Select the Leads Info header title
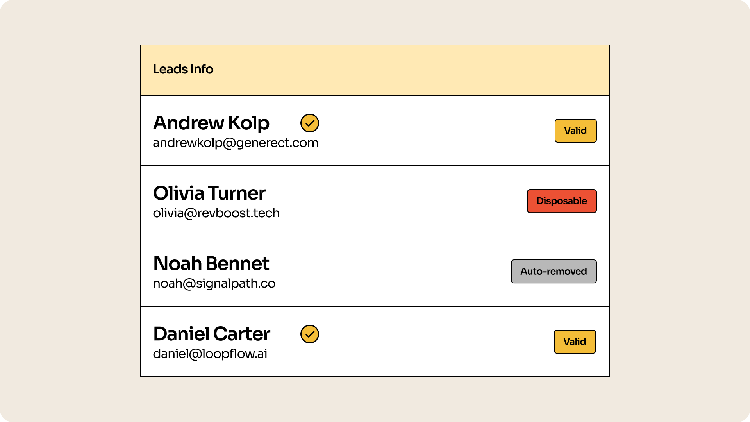This screenshot has width=750, height=422. tap(183, 69)
